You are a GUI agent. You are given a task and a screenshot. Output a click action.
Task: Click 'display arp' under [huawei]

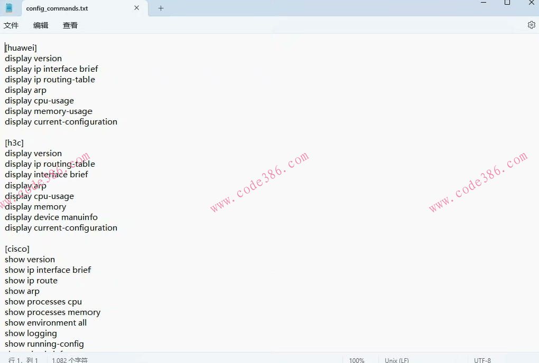click(25, 90)
